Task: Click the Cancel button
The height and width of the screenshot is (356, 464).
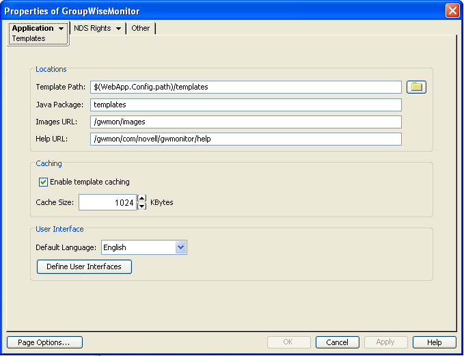Action: [x=338, y=342]
